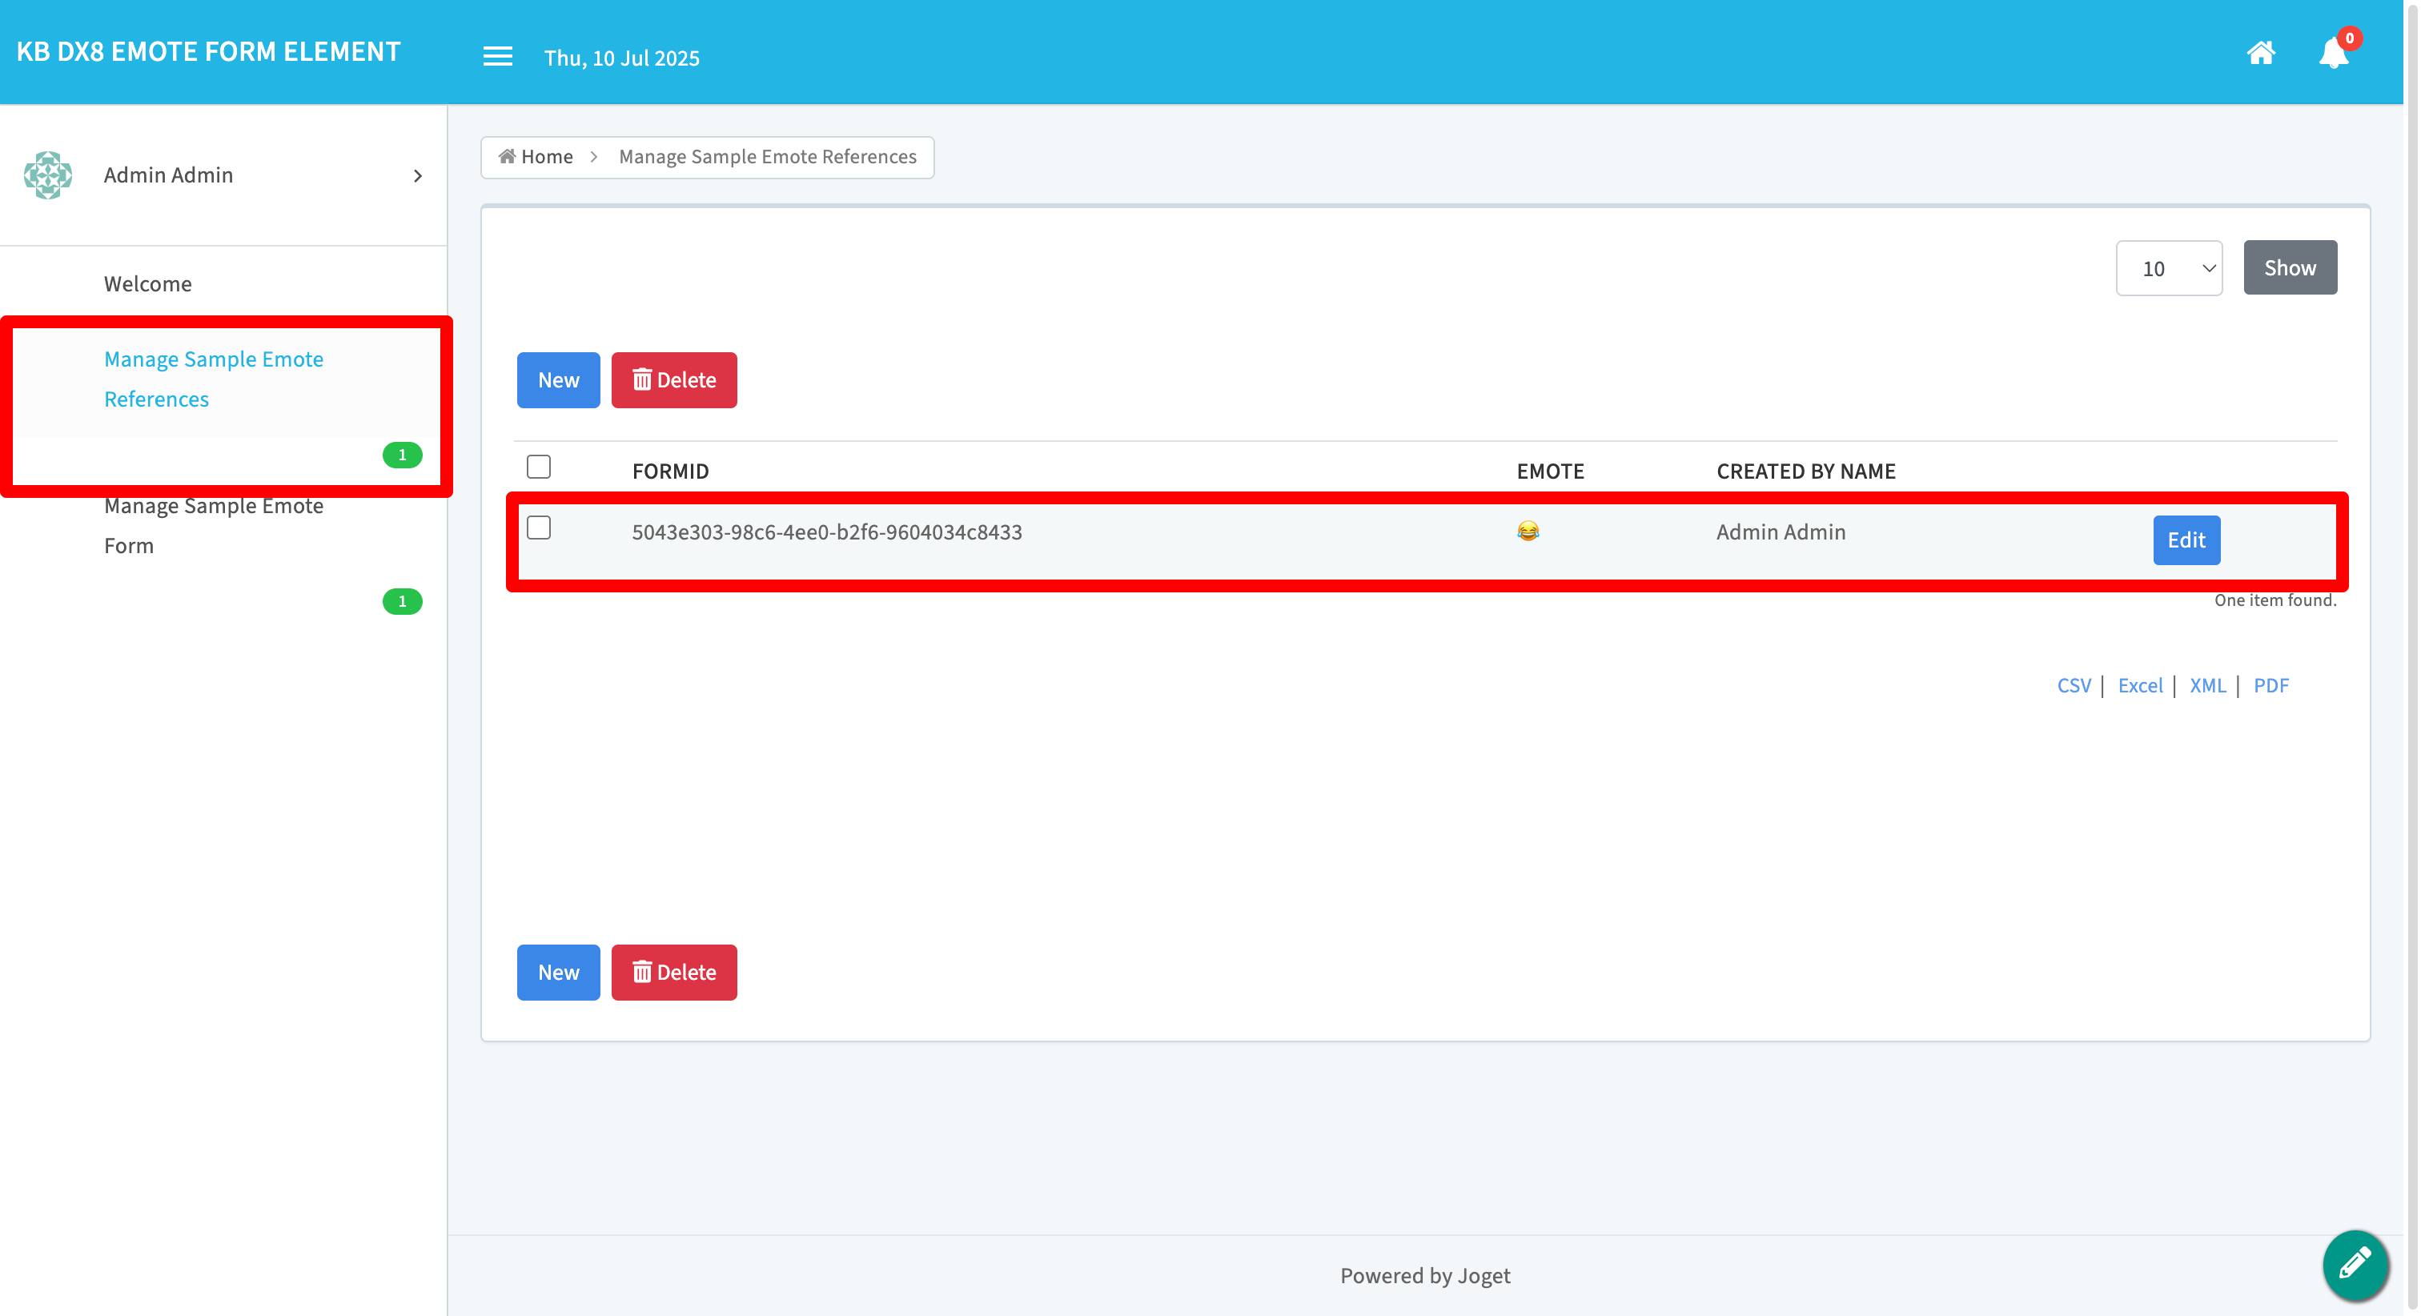Click the top New button
This screenshot has width=2421, height=1316.
coord(558,379)
